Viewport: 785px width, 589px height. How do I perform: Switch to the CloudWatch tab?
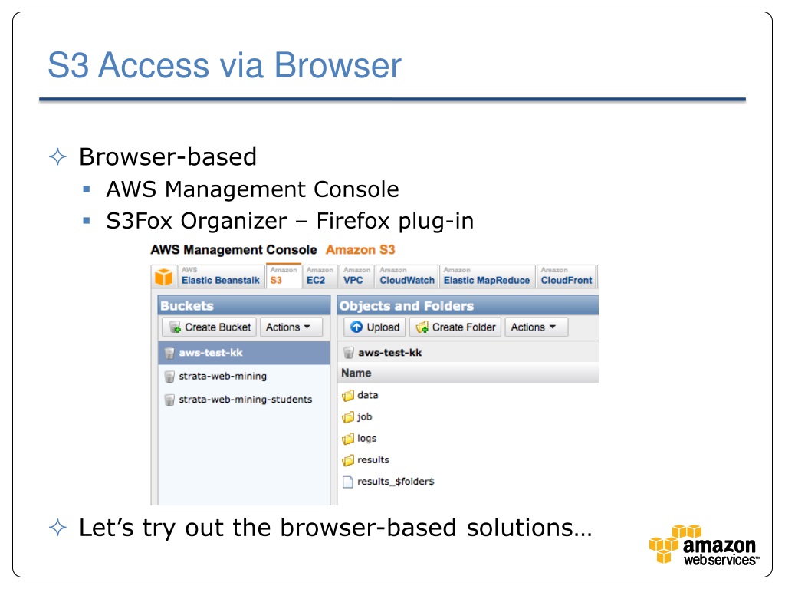[x=406, y=276]
